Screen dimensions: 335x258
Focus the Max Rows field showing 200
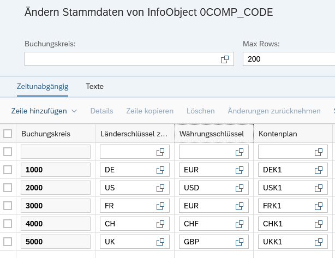tap(289, 59)
